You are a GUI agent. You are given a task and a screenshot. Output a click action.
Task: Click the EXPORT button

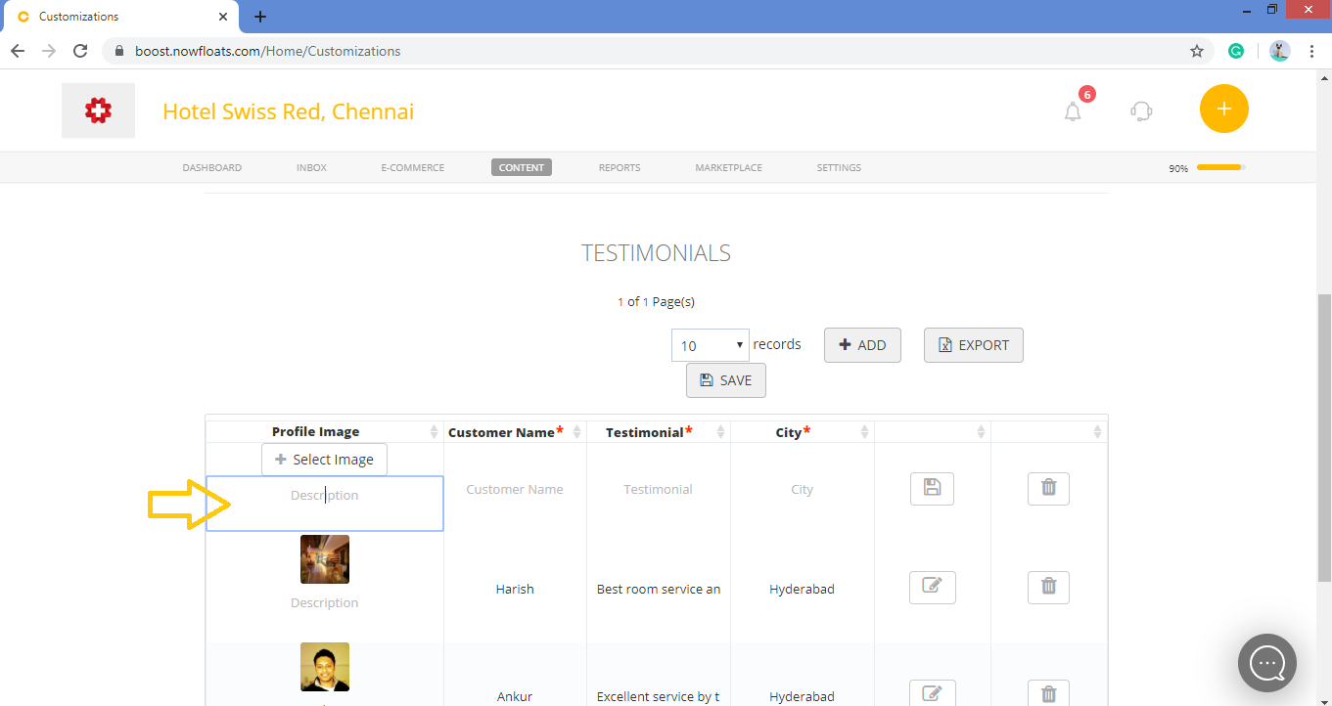tap(974, 345)
